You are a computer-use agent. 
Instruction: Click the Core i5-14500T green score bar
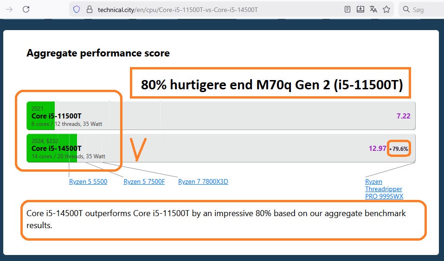(x=52, y=148)
